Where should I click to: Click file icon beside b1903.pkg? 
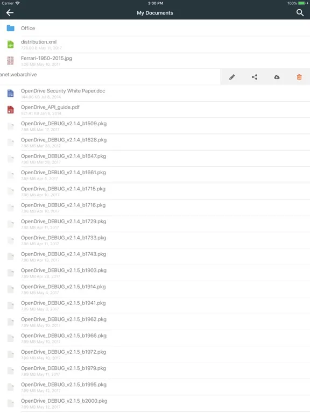coord(11,273)
